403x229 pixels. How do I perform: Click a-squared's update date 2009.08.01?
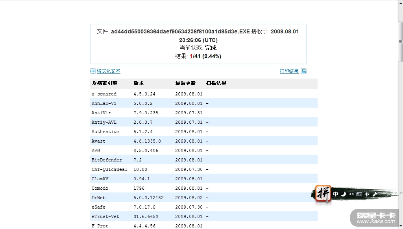tap(189, 94)
